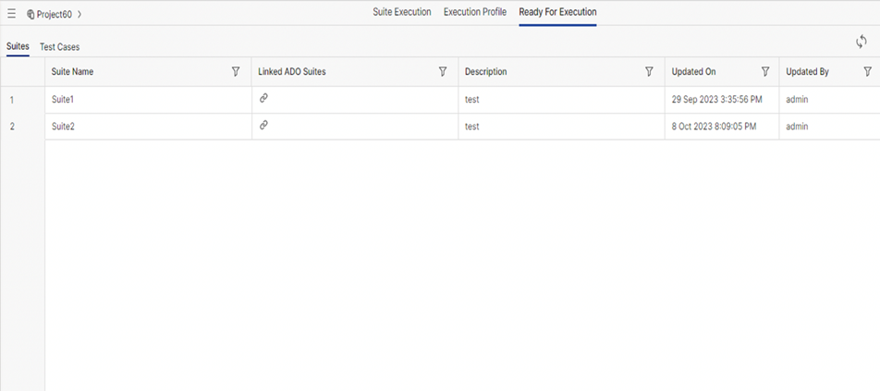Click the linked ADO icon for Suite2
The height and width of the screenshot is (391, 880).
(x=263, y=125)
